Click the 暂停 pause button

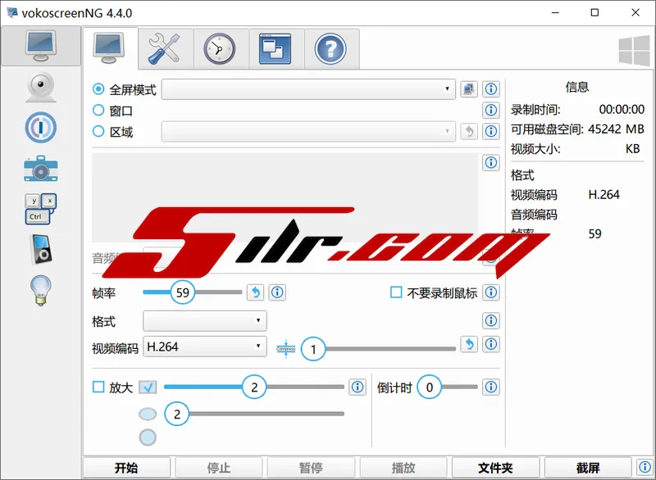[311, 468]
